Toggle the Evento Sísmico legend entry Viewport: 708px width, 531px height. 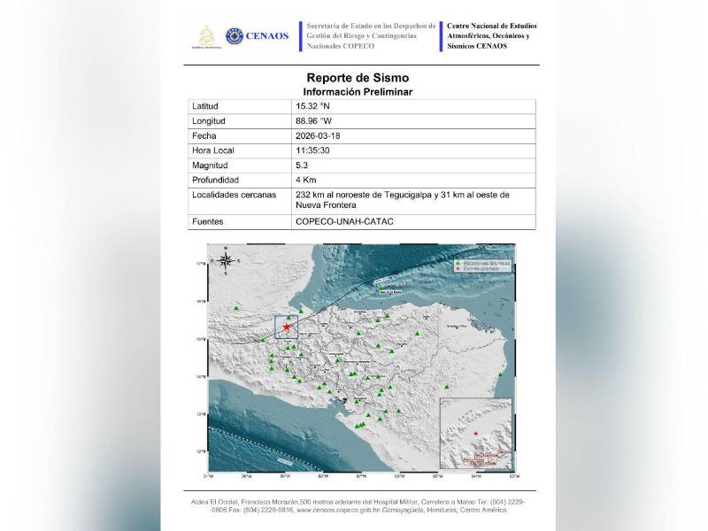click(482, 267)
